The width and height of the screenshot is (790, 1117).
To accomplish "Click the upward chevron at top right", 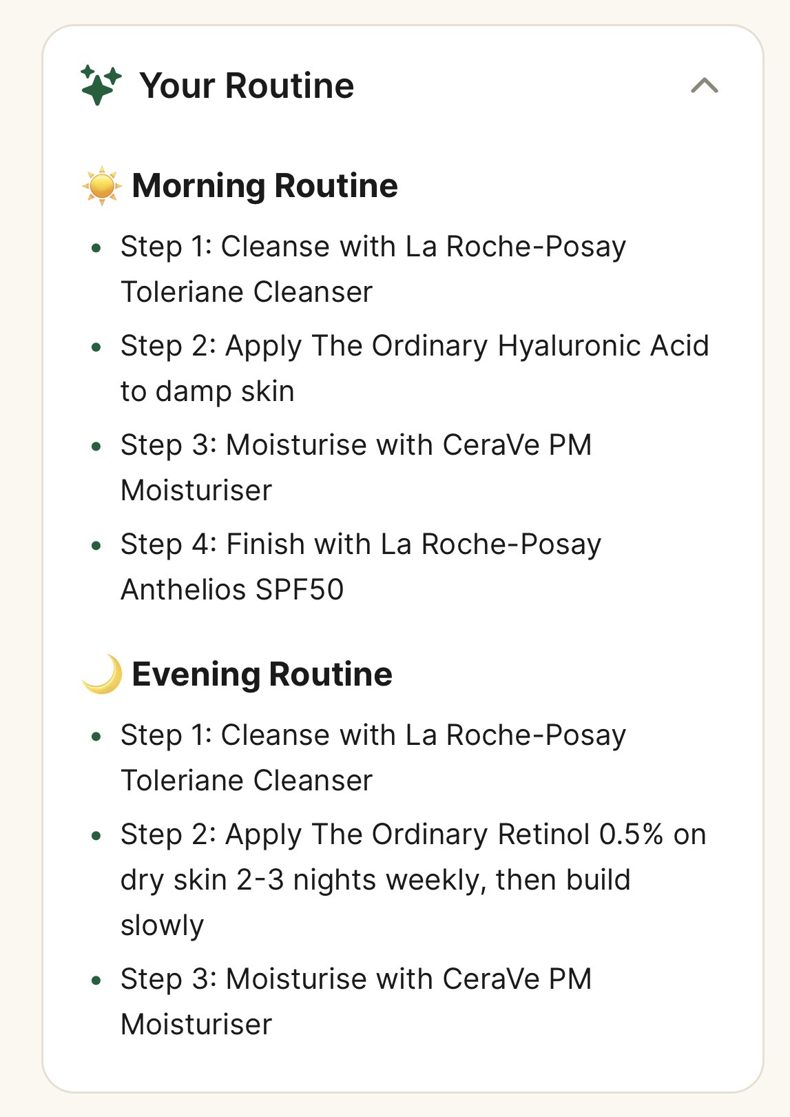I will pyautogui.click(x=704, y=85).
